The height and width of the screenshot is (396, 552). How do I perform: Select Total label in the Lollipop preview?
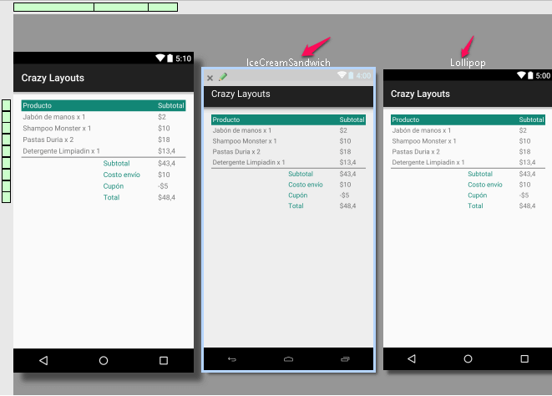click(x=475, y=206)
